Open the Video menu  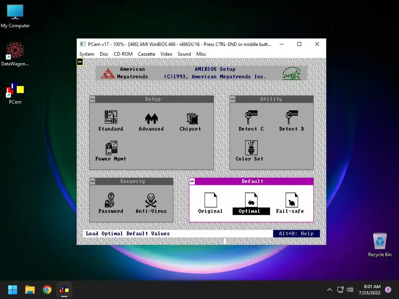tap(166, 54)
